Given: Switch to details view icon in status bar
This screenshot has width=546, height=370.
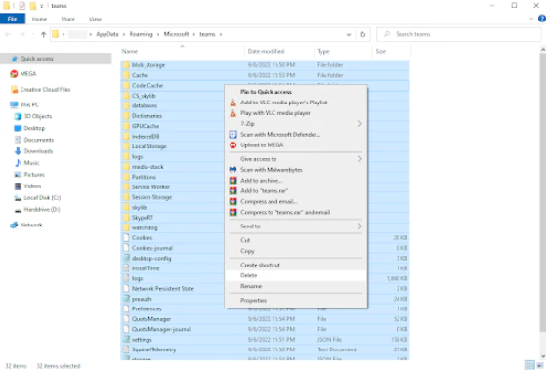Looking at the screenshot, I should click(x=529, y=365).
